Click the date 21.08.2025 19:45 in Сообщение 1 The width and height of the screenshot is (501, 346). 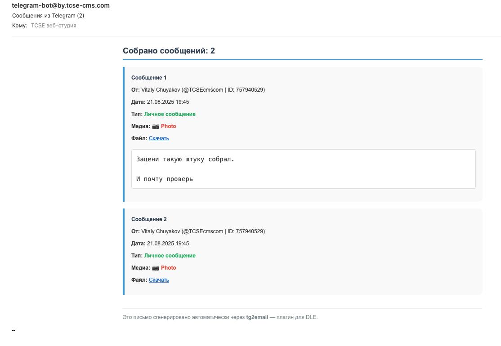click(x=168, y=102)
